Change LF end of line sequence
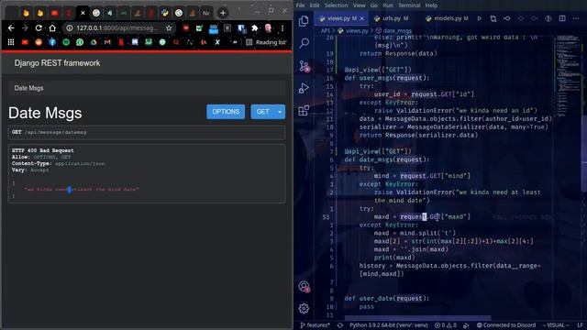The height and width of the screenshot is (330, 587). click(x=580, y=325)
